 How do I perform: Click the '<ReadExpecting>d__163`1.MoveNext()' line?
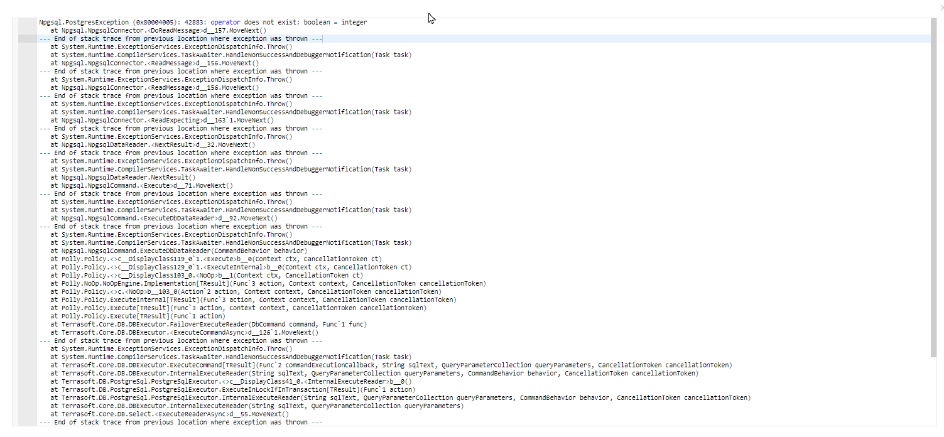click(162, 120)
